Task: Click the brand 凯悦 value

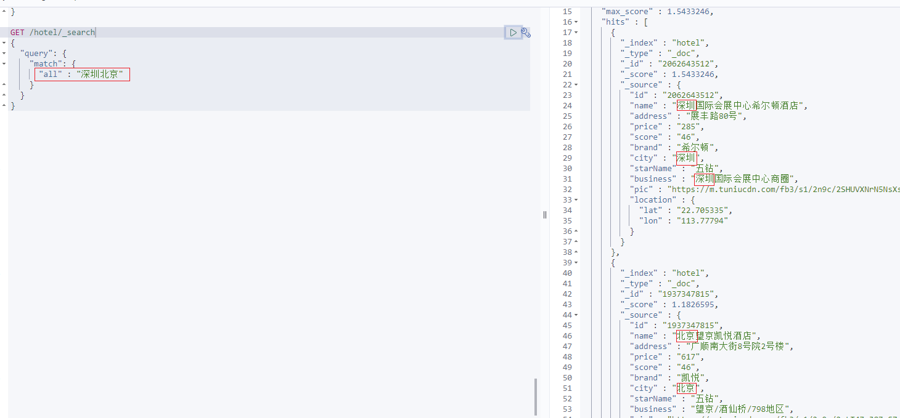Action: (690, 378)
